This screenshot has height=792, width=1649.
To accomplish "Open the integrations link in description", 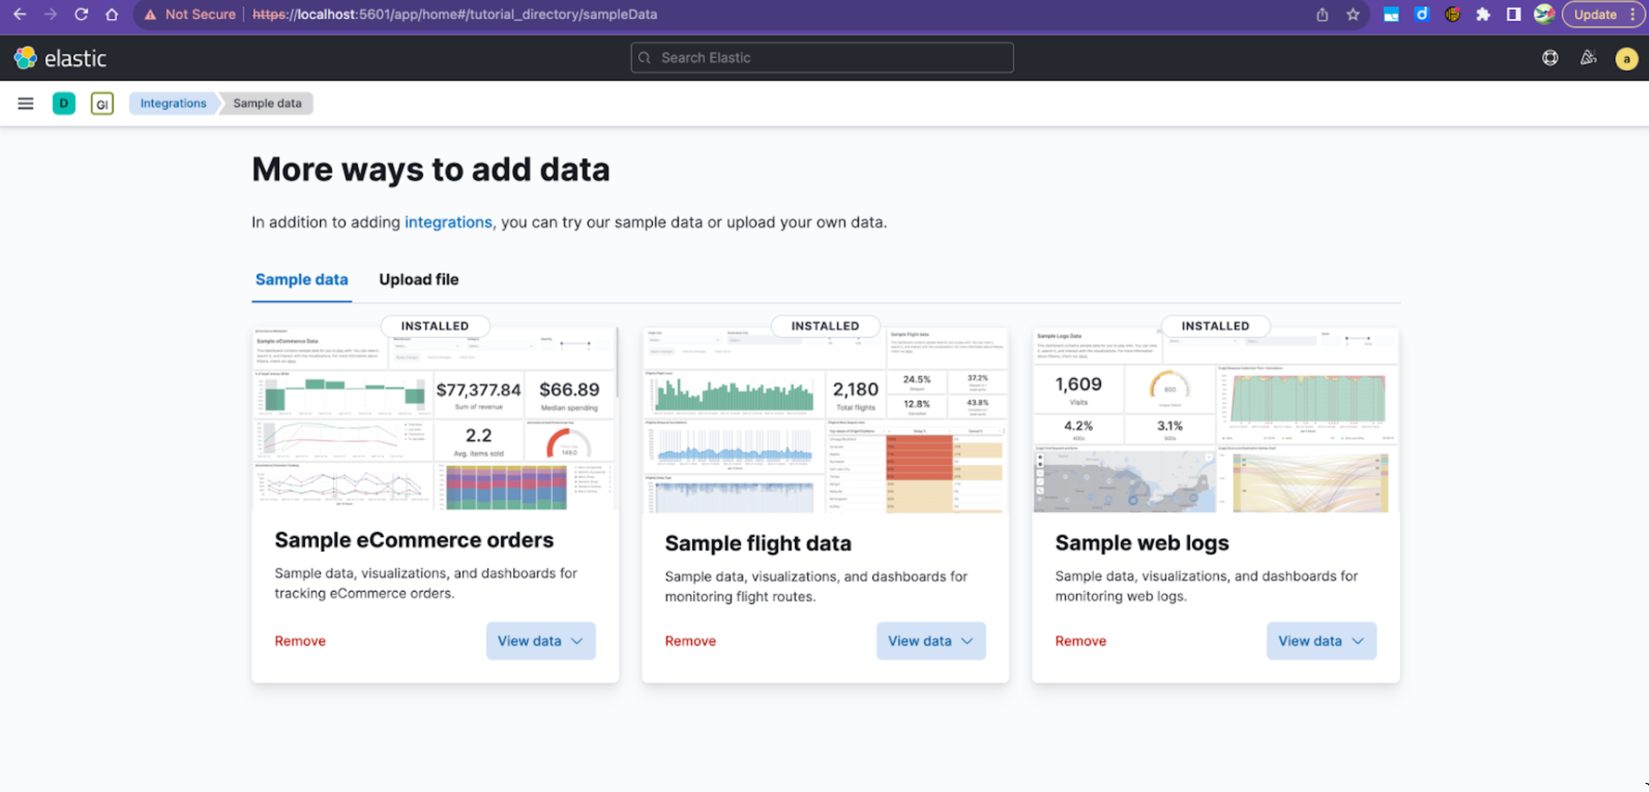I will 448,222.
